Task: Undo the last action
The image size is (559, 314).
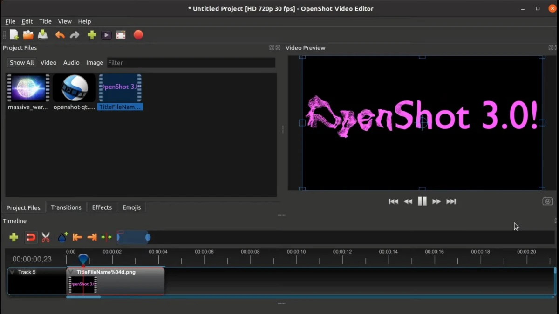Action: click(x=60, y=34)
